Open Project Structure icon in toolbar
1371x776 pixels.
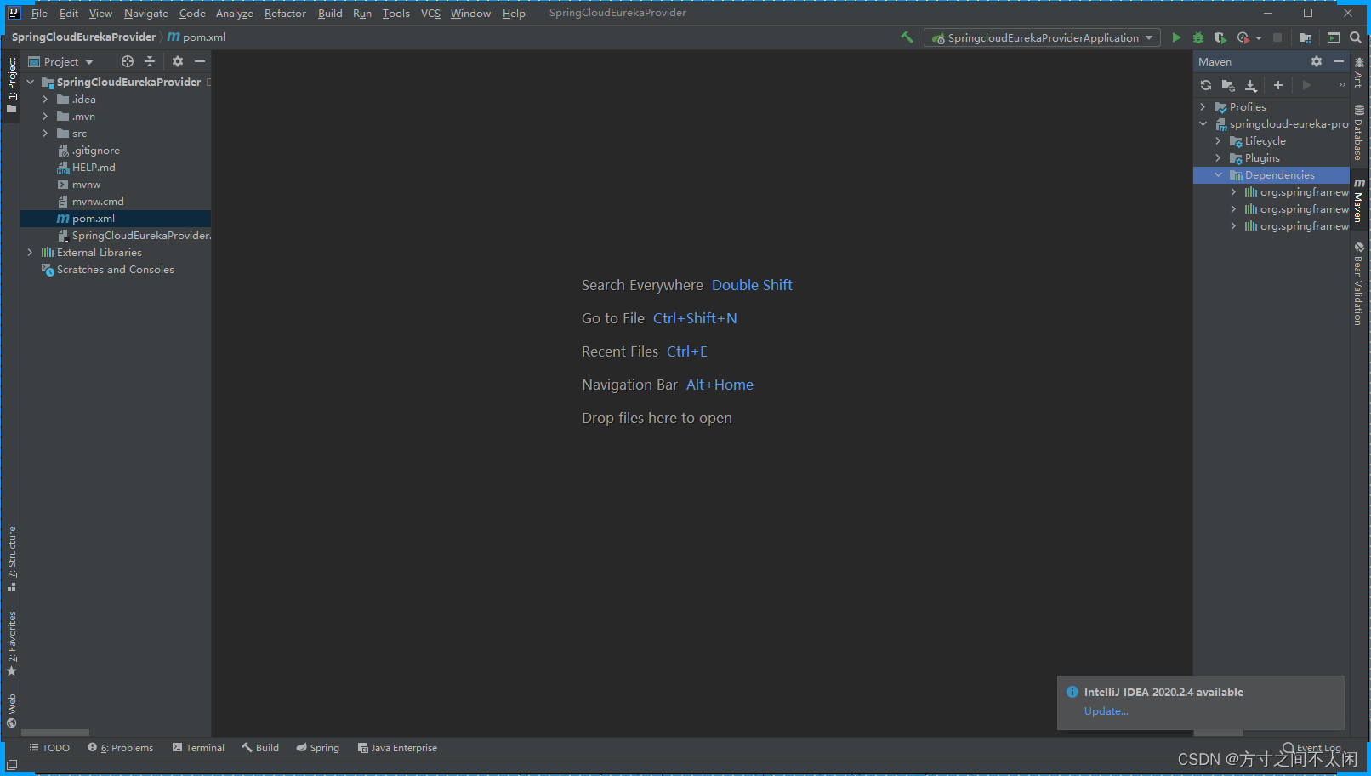(x=1305, y=37)
